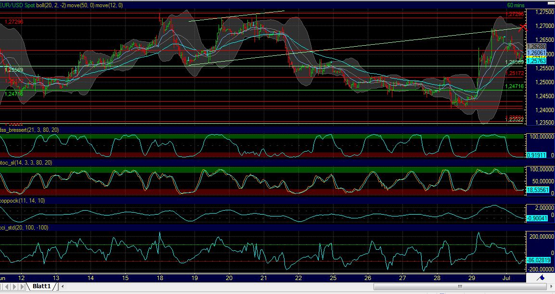Click the cyan 1,25763 price tag

(536, 61)
